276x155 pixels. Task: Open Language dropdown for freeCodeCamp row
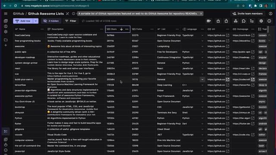tap(202, 35)
